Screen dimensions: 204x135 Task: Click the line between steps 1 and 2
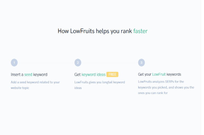point(46,63)
